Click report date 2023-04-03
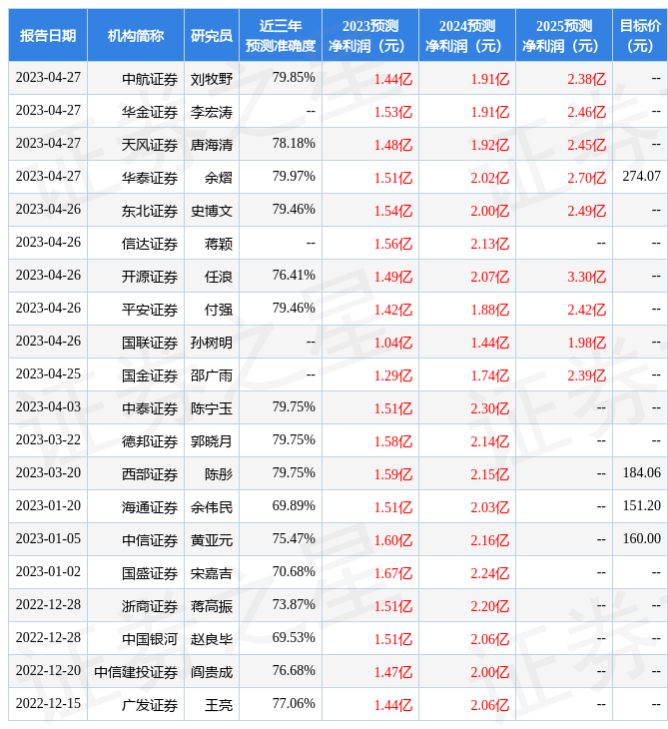This screenshot has width=668, height=729. click(48, 407)
